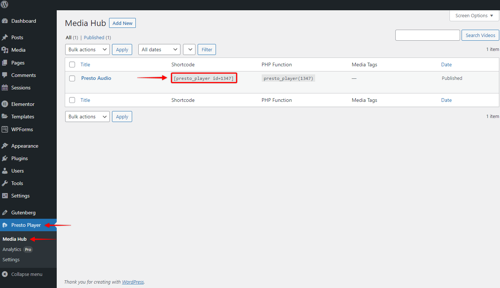This screenshot has width=500, height=288.
Task: Click the Sessions calendar icon
Action: click(x=5, y=88)
